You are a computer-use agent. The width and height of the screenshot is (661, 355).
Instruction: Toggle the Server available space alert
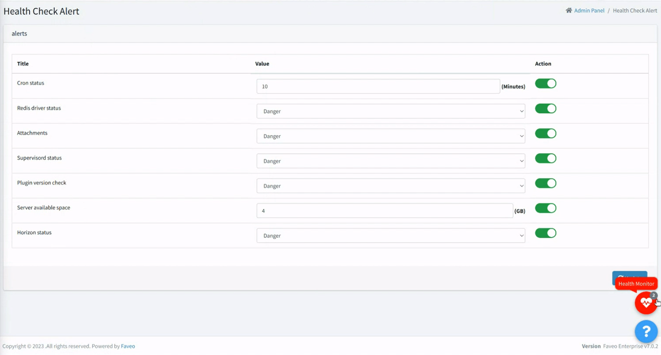pos(545,208)
